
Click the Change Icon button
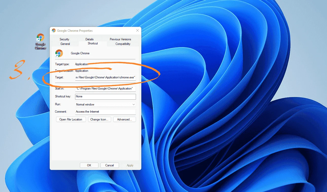click(99, 119)
